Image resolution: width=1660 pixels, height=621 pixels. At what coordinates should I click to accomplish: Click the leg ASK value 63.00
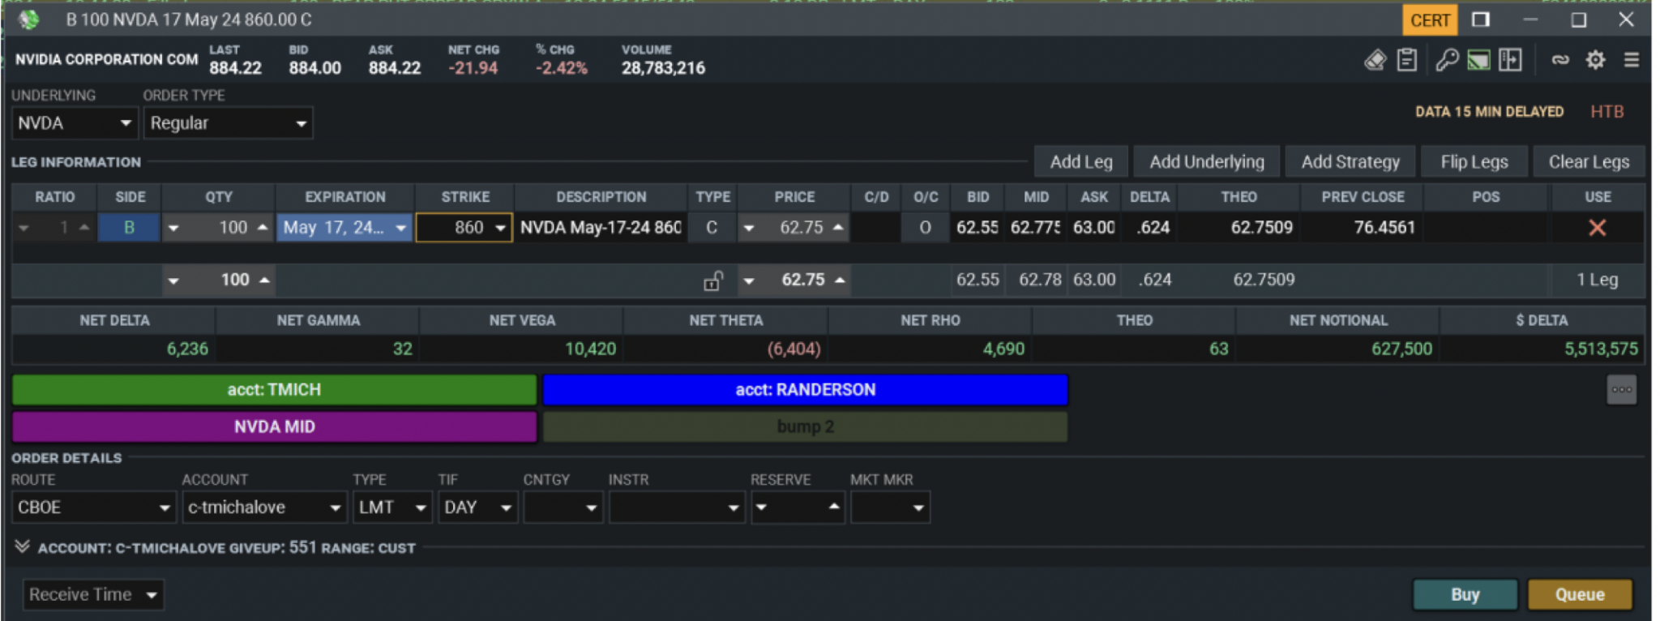[x=1093, y=228]
